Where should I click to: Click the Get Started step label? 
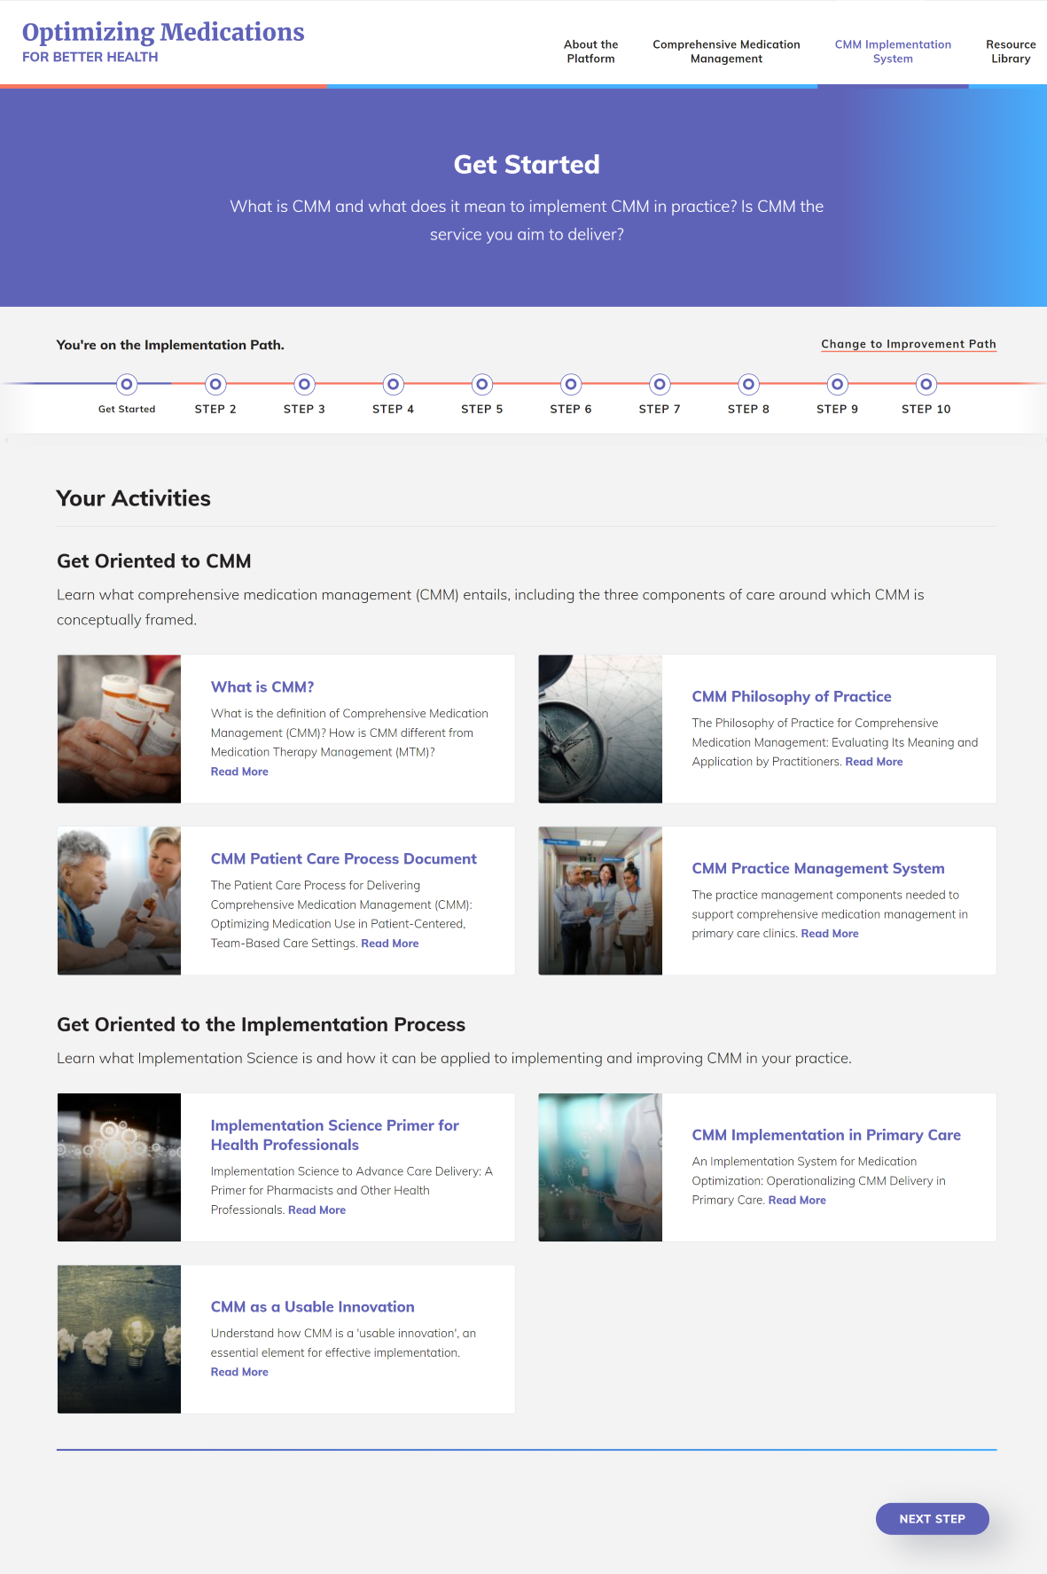pyautogui.click(x=127, y=410)
